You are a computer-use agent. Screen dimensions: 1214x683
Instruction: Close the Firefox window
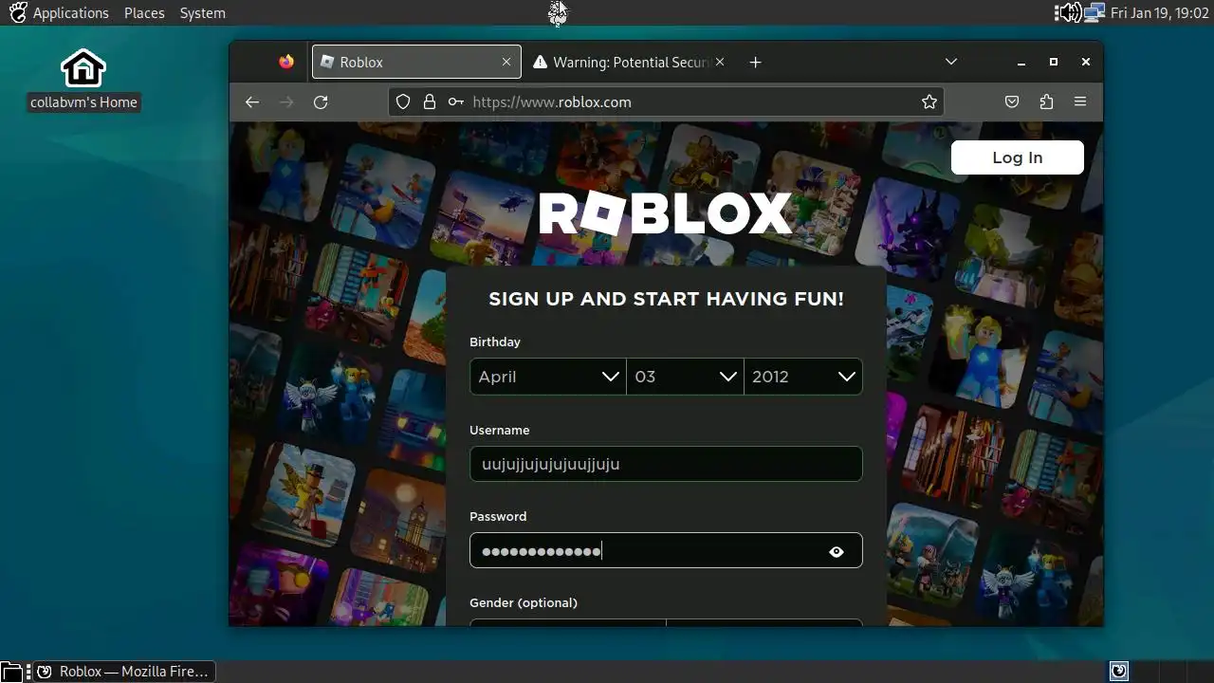click(1086, 62)
